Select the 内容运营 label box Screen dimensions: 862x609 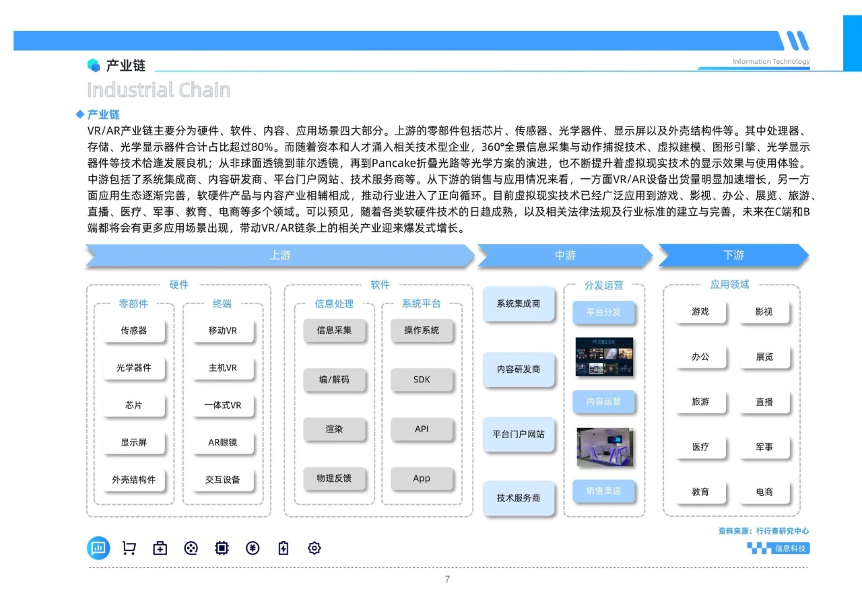pyautogui.click(x=603, y=402)
